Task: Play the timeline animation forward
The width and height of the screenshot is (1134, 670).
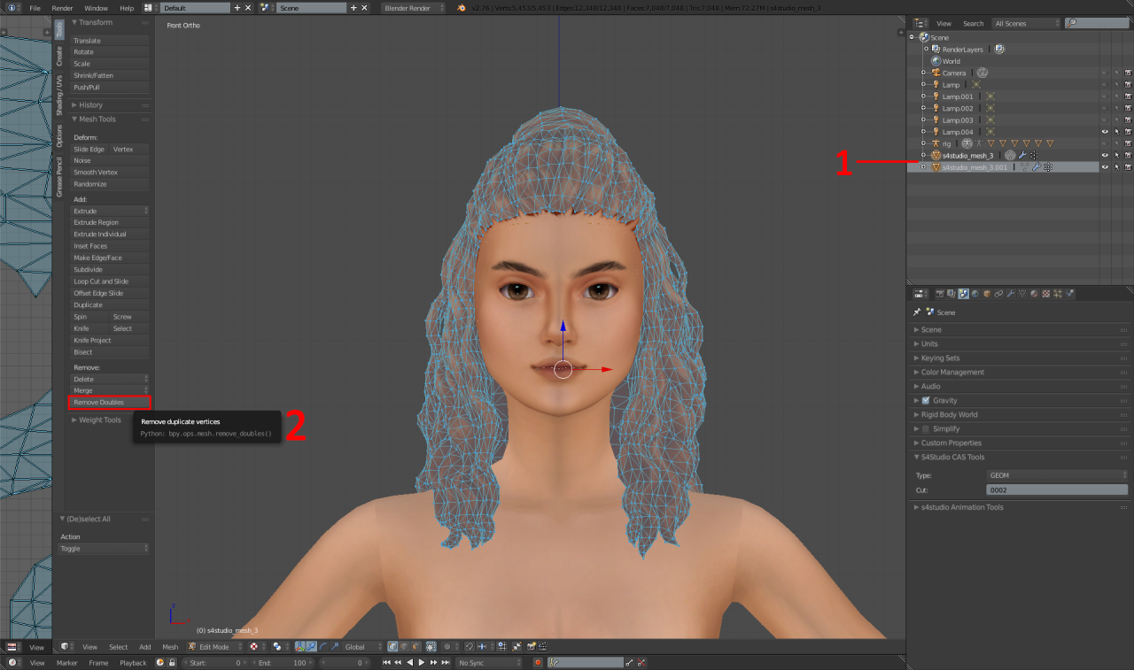Action: [x=422, y=663]
